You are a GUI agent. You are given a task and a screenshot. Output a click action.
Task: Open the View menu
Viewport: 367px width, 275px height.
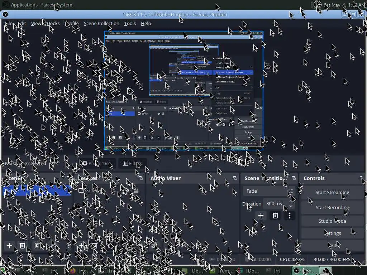[36, 23]
